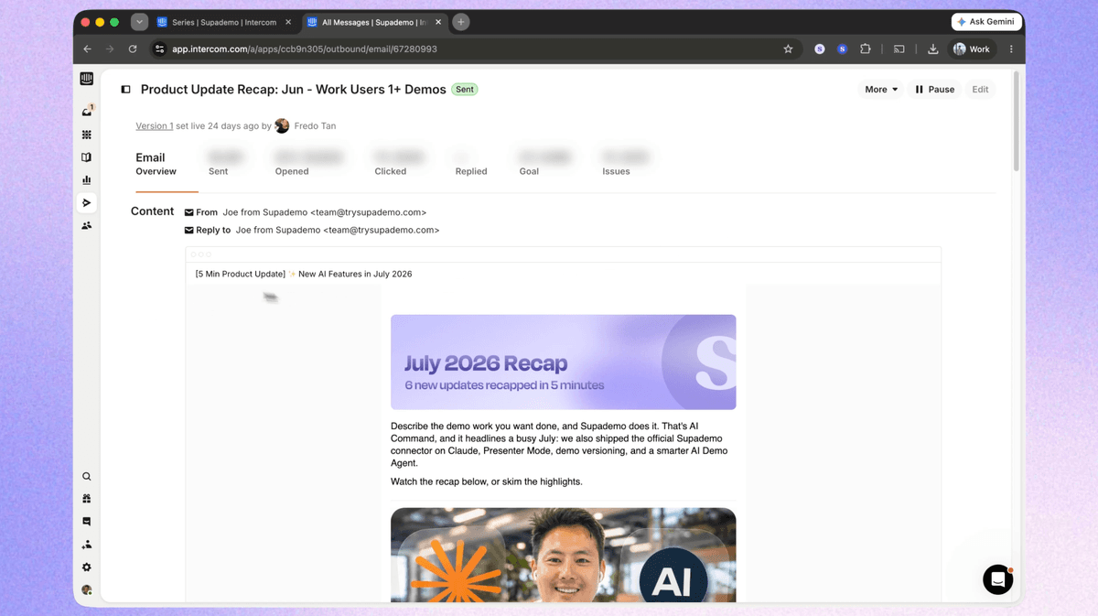Viewport: 1098px width, 616px height.
Task: Open a new browser tab
Action: coord(461,22)
